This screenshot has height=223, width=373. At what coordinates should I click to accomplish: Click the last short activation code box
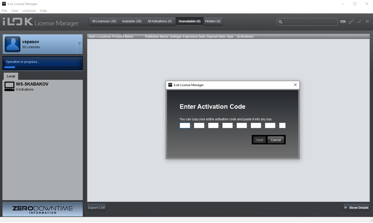click(x=282, y=125)
